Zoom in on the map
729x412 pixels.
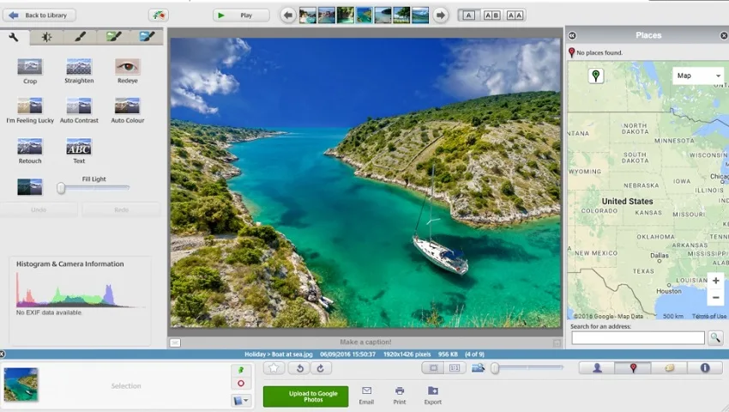click(x=716, y=281)
